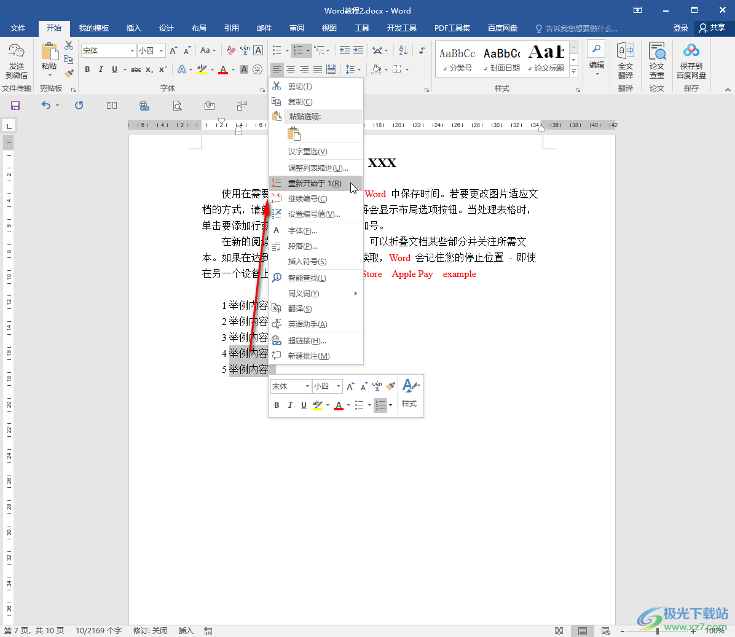Screen dimensions: 735x637
Task: Expand the line spacing dropdown
Action: tap(360, 69)
